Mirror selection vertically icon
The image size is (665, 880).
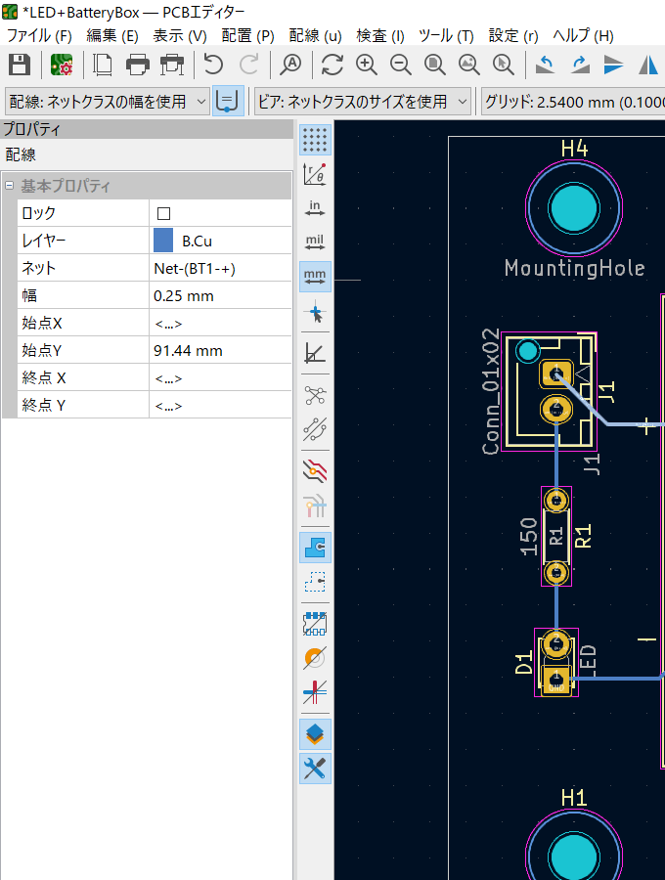(614, 66)
